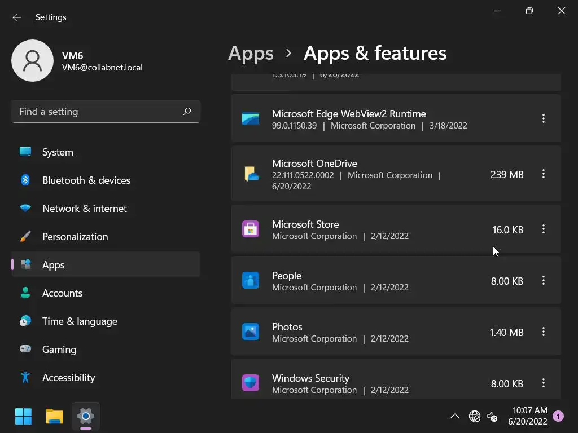Select the Accessibility category
The image size is (578, 433).
click(68, 378)
